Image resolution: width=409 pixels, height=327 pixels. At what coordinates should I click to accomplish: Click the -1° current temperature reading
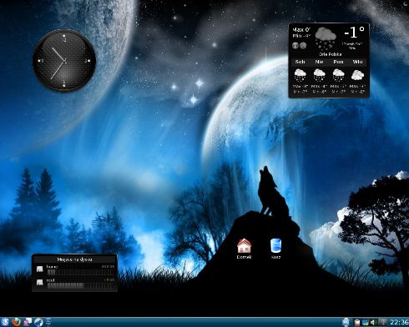tap(354, 33)
